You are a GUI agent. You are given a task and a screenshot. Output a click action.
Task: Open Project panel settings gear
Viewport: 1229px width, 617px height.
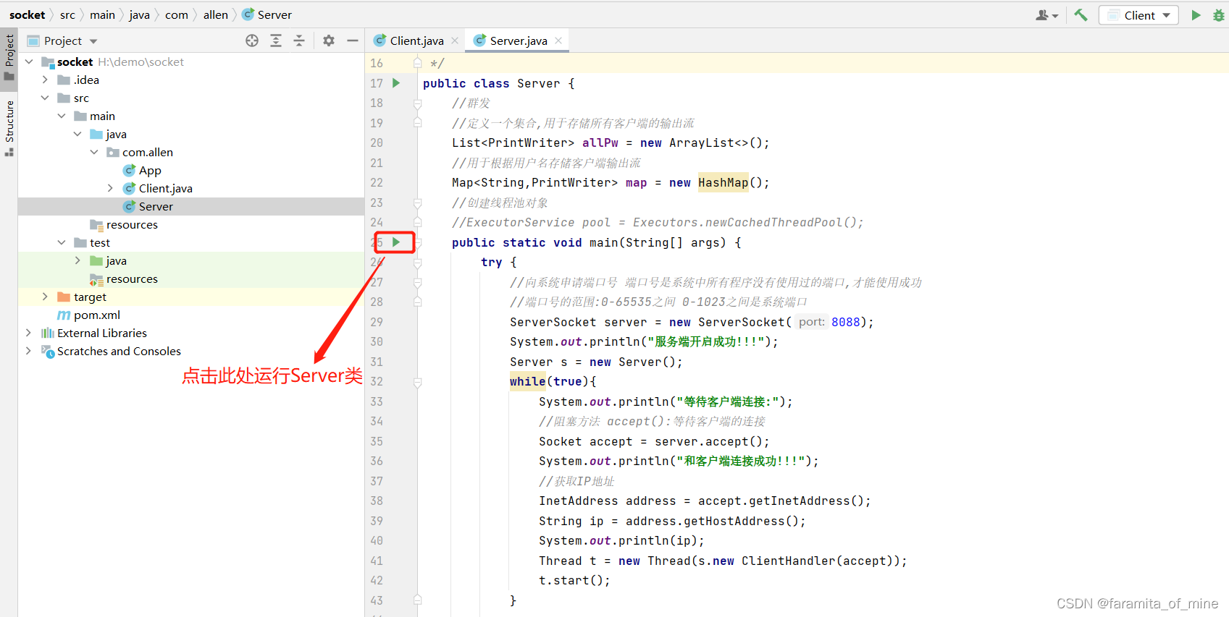[329, 41]
